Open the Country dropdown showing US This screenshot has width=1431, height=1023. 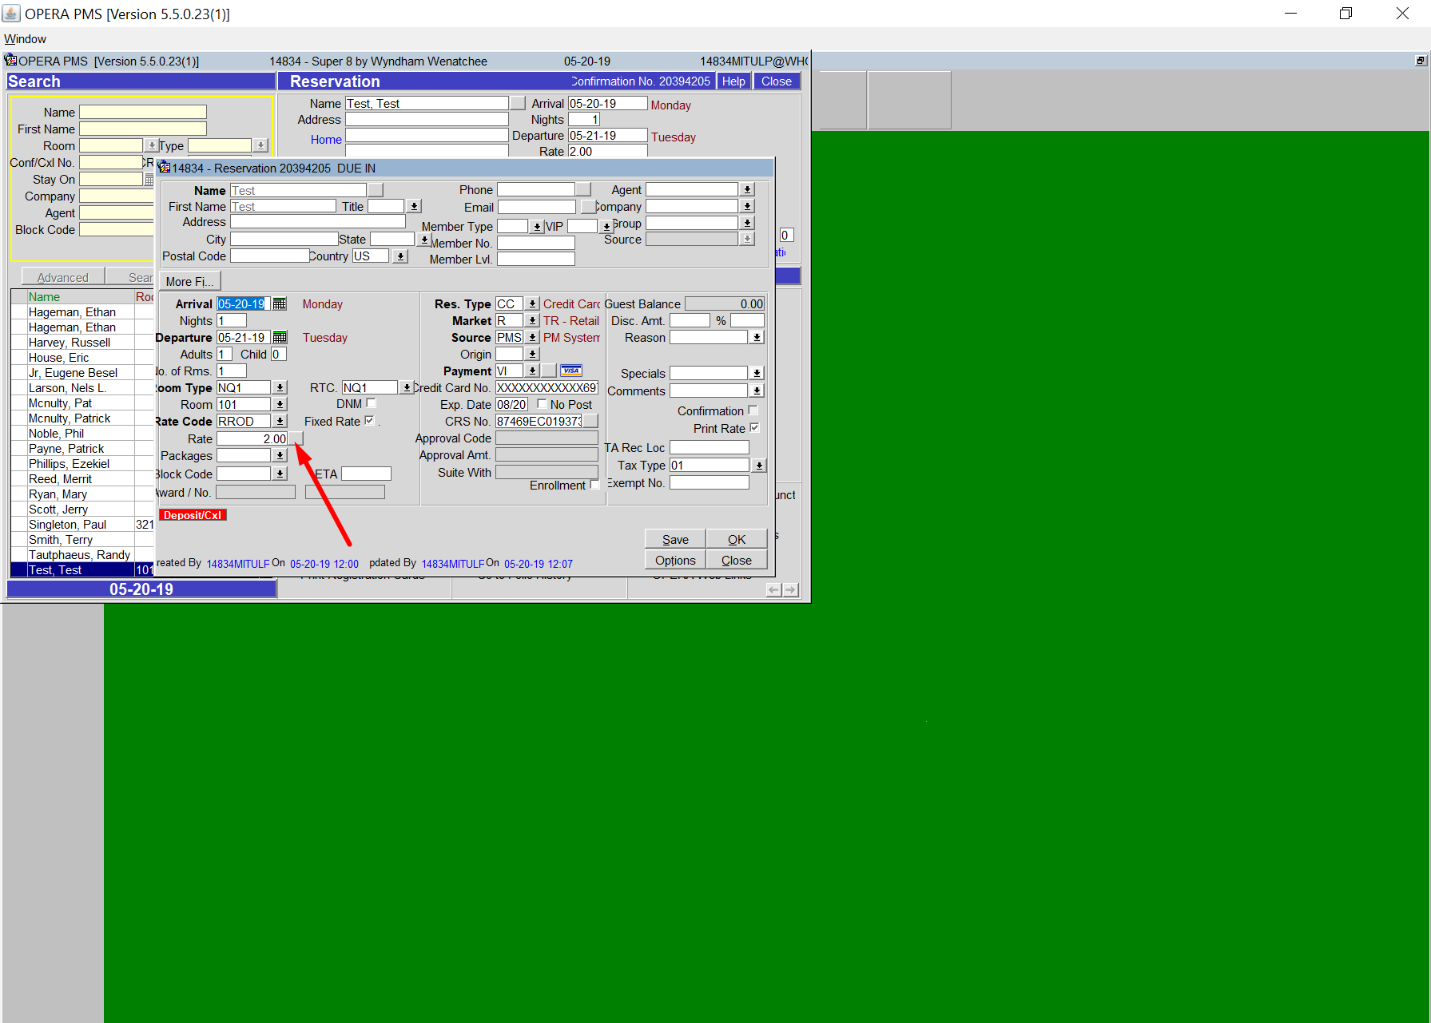[399, 256]
